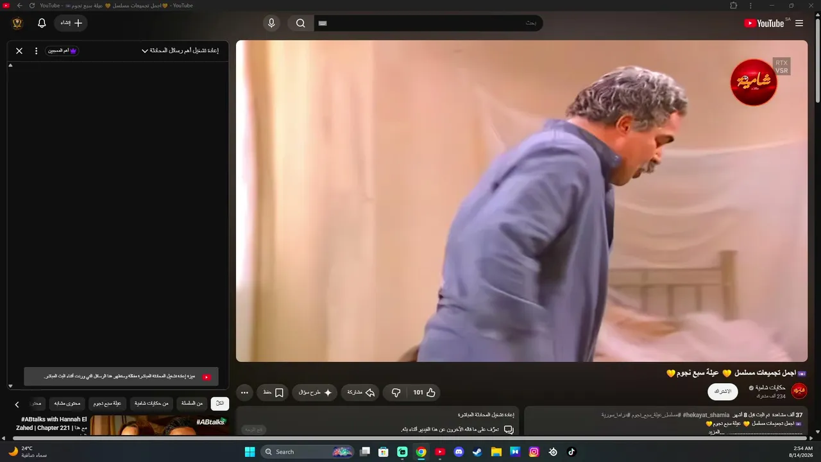
Task: Click into the YouTube search field
Action: 428,23
